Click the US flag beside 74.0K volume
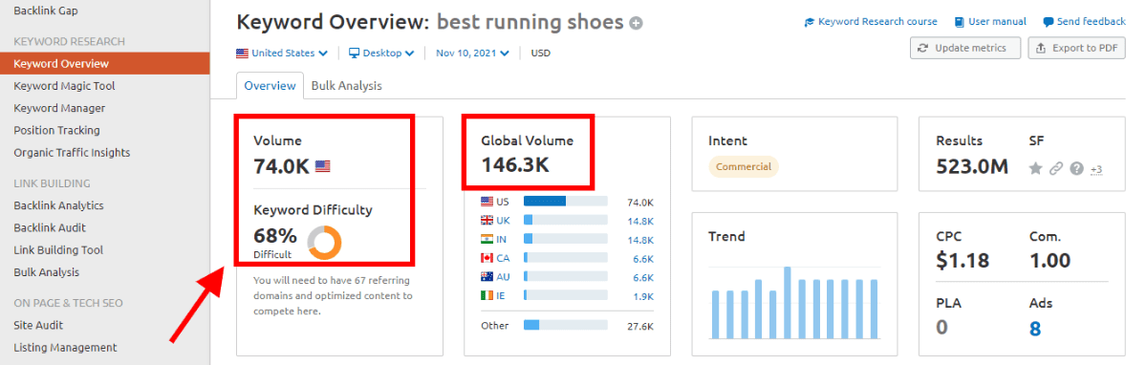Image resolution: width=1147 pixels, height=365 pixels. click(x=323, y=166)
